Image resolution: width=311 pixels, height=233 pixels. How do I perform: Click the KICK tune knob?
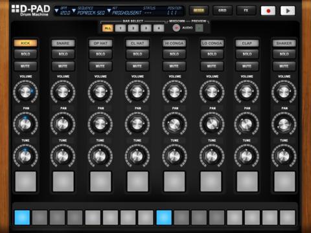25,156
